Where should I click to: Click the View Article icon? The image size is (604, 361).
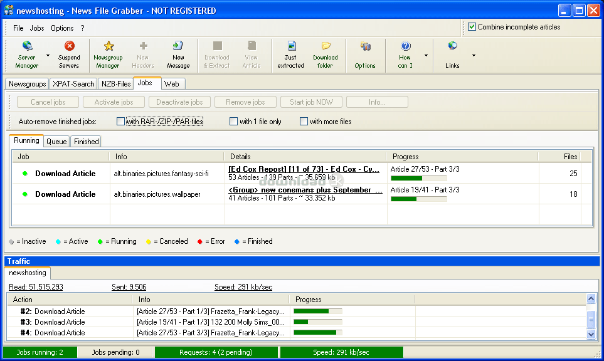tap(252, 46)
